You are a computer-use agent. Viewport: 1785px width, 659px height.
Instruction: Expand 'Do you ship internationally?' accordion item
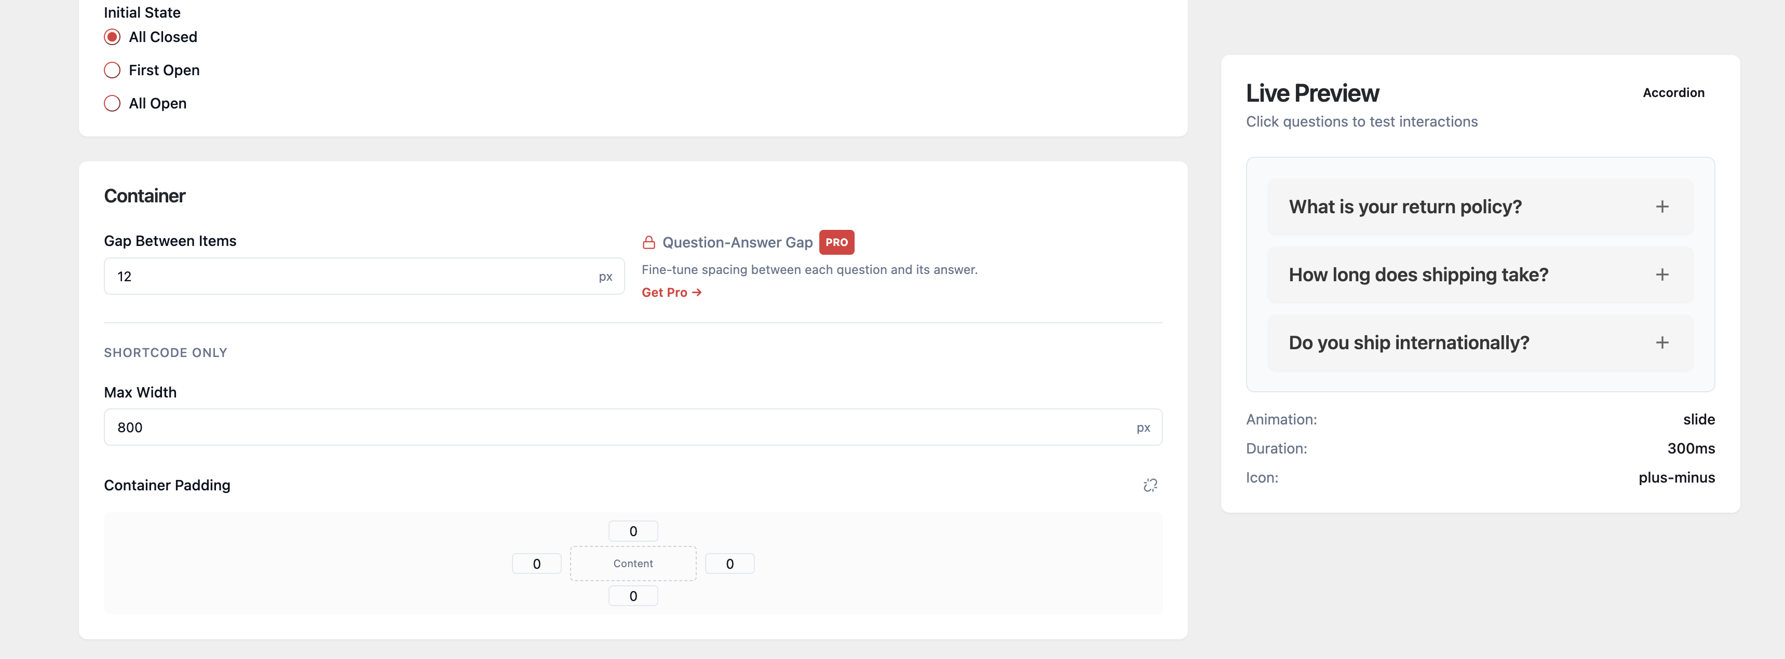pyautogui.click(x=1408, y=342)
